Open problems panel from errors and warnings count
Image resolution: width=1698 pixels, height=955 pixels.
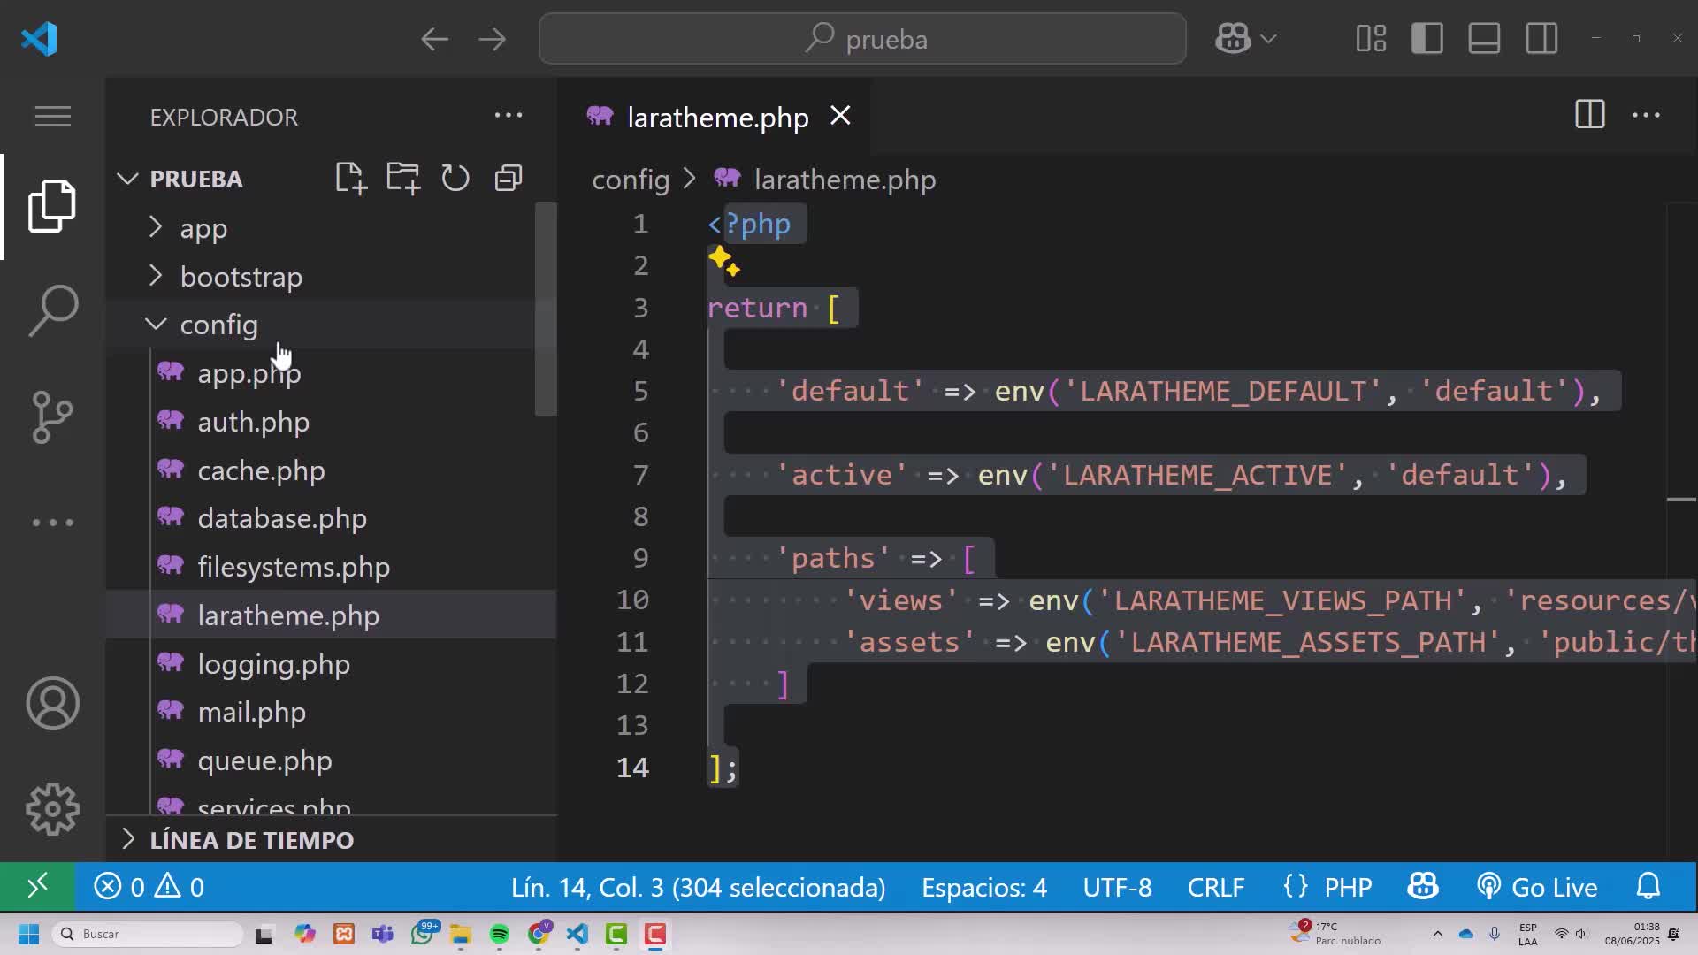[x=149, y=887]
